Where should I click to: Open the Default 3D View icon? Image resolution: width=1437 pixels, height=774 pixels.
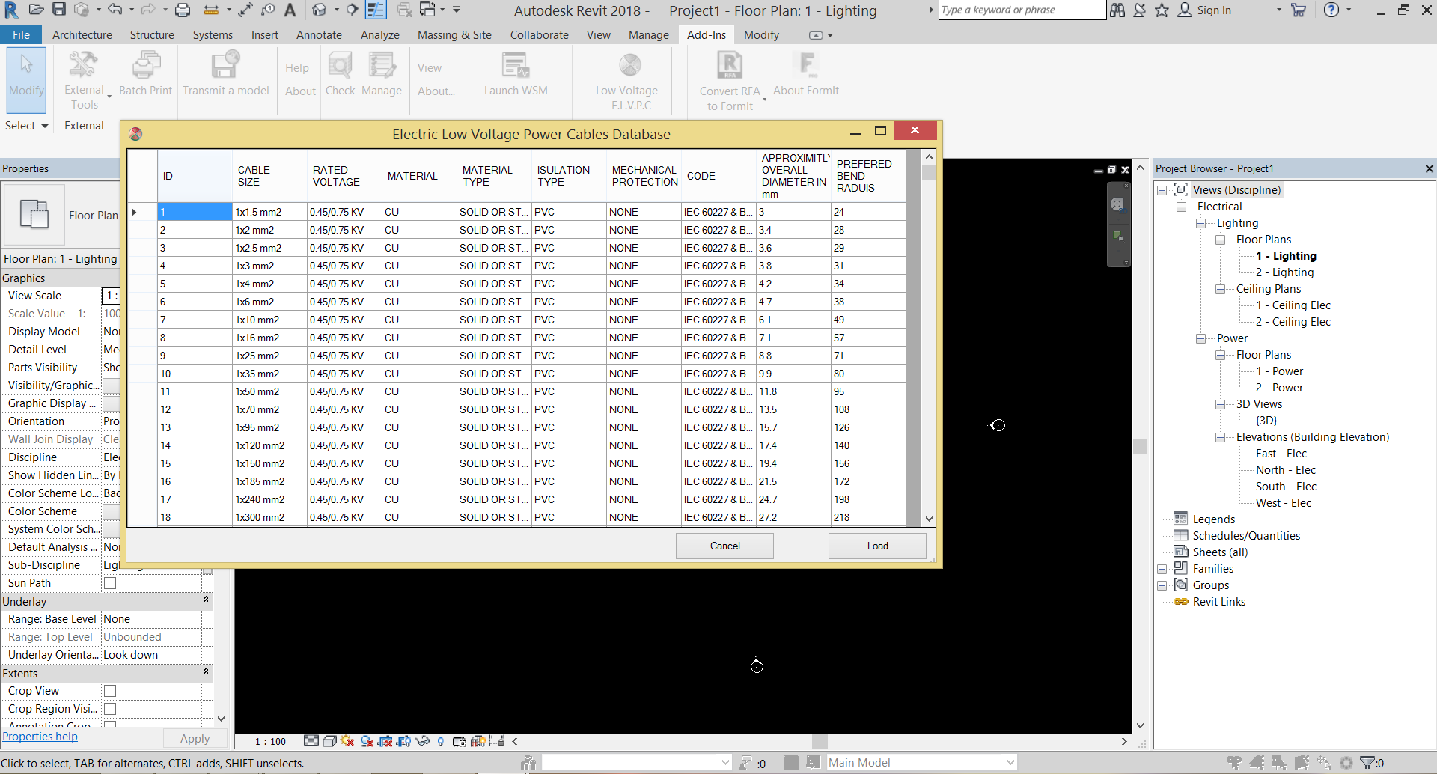click(x=320, y=10)
